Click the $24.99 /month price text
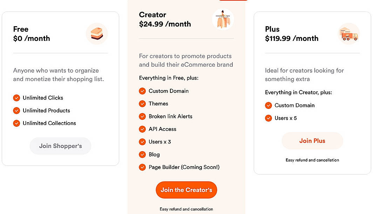 tap(165, 24)
